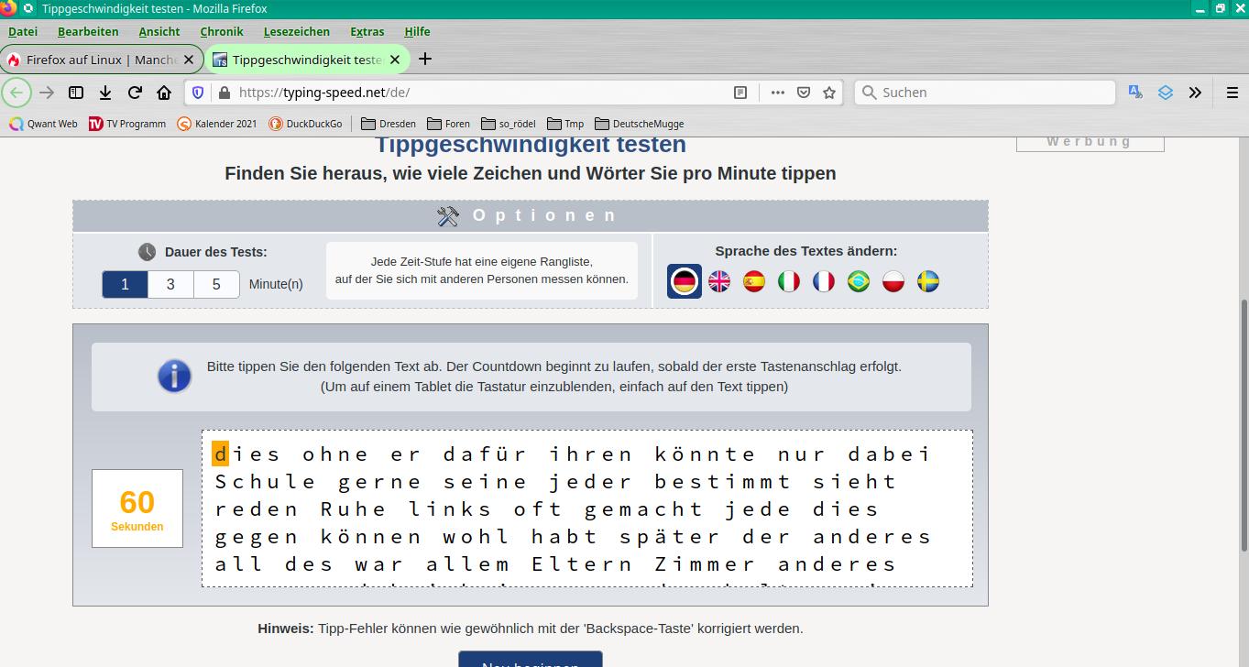Switch to the Firefox auf Linux tab
The height and width of the screenshot is (667, 1249).
pos(102,60)
